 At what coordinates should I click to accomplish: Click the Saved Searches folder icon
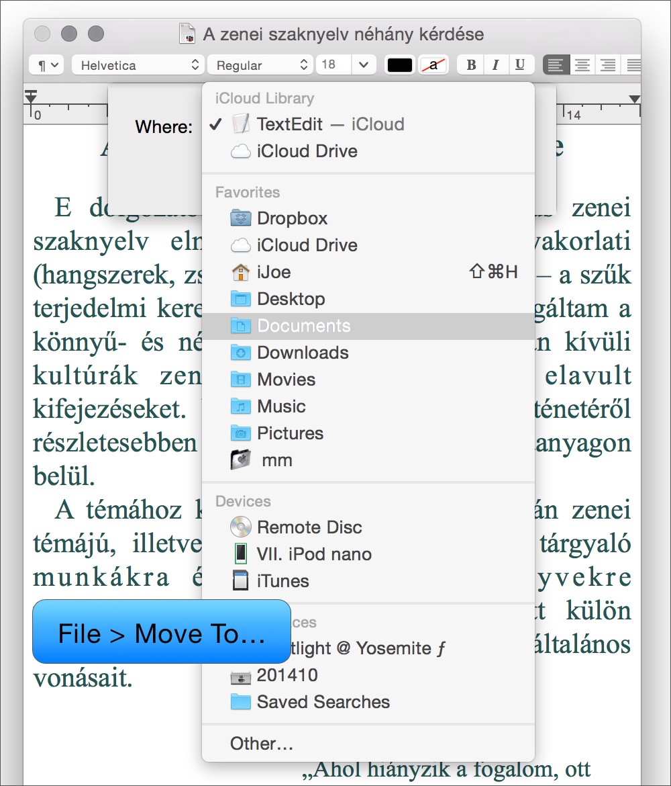pyautogui.click(x=240, y=702)
